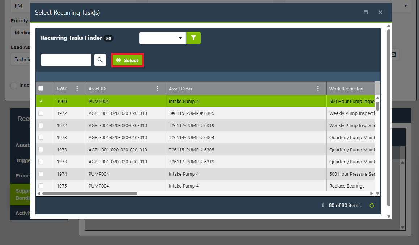Open RW# column options menu
This screenshot has width=419, height=245.
[x=77, y=89]
